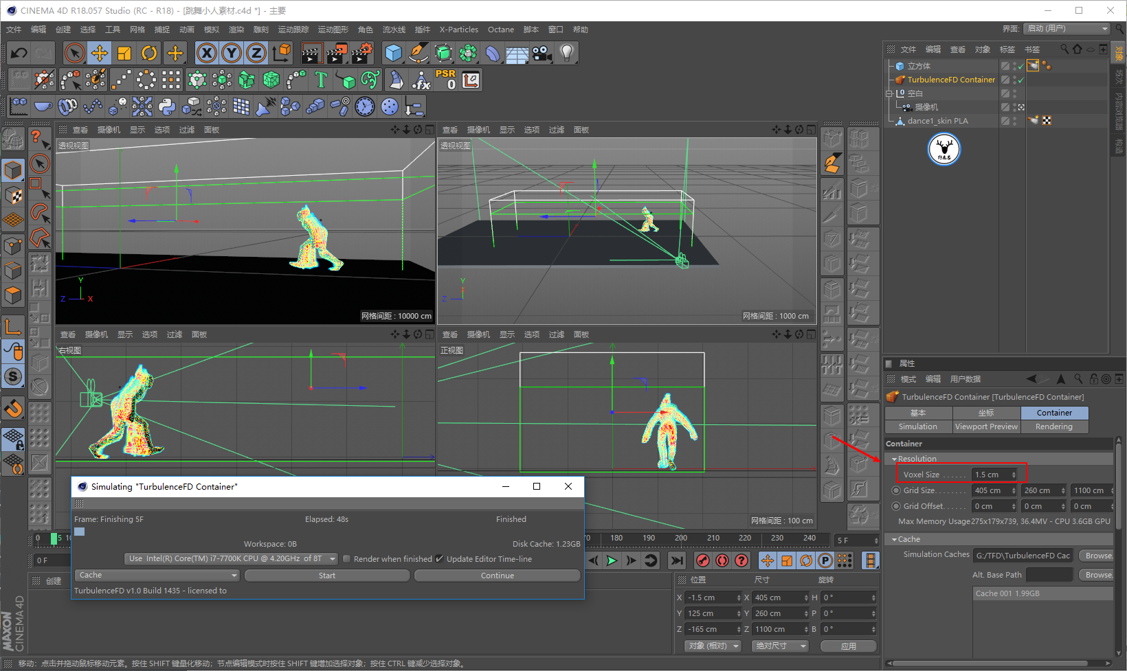Screen dimensions: 1127x671
Task: Select the Scale tool icon
Action: pyautogui.click(x=124, y=53)
